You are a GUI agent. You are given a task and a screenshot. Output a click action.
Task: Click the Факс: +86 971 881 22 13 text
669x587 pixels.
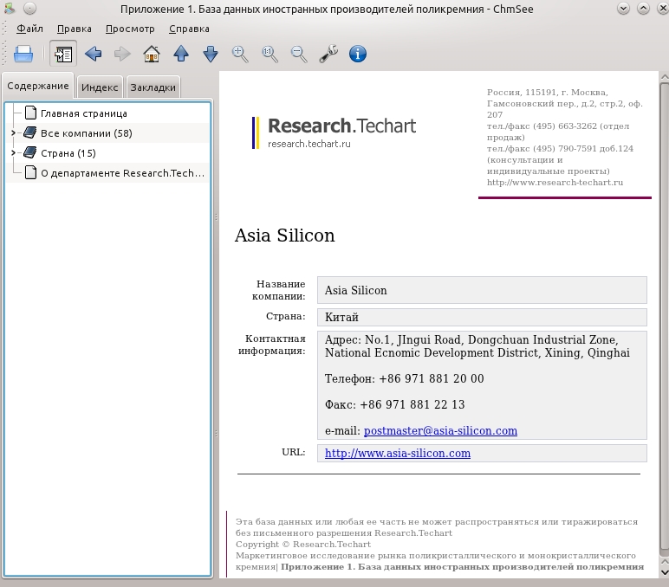point(394,404)
